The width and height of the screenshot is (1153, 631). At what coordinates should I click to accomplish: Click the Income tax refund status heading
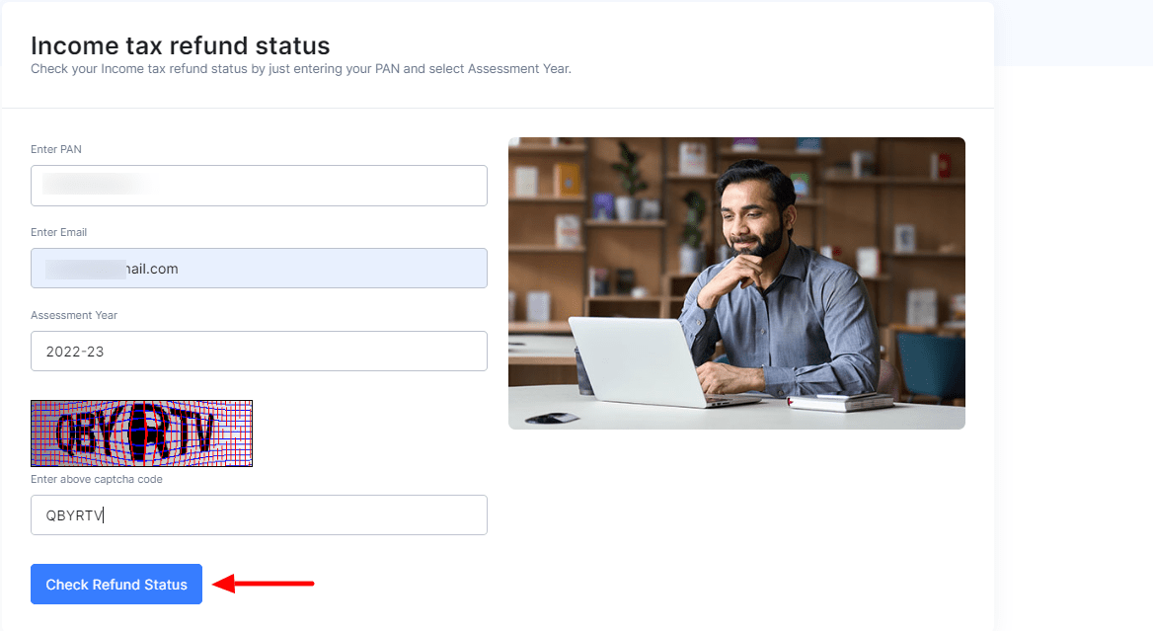click(x=181, y=45)
